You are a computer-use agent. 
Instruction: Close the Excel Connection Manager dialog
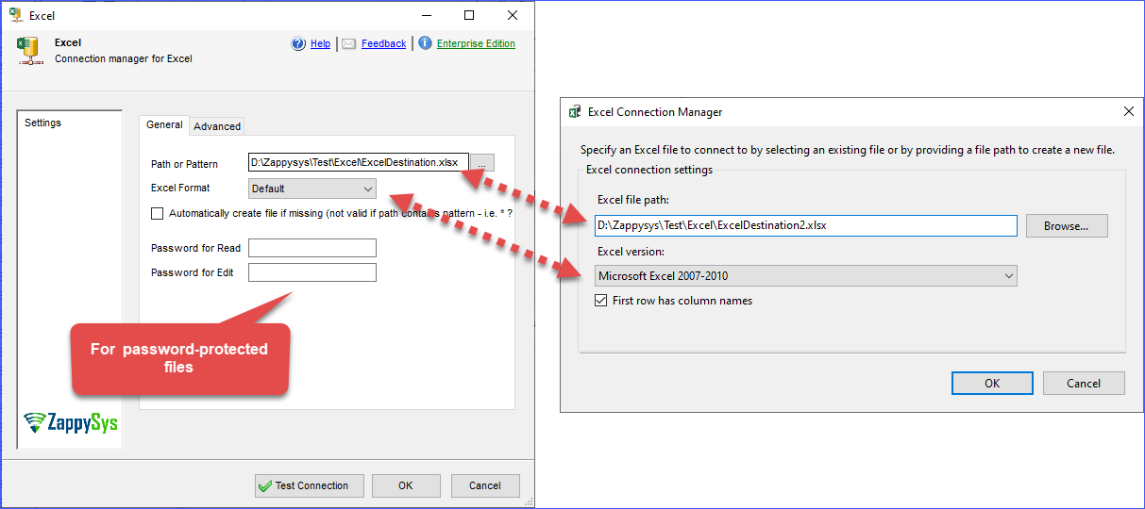point(1128,111)
